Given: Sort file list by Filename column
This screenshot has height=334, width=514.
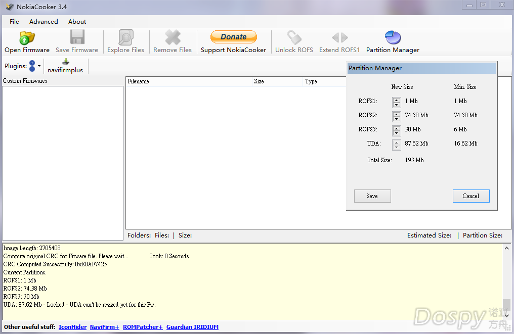Looking at the screenshot, I should 188,81.
